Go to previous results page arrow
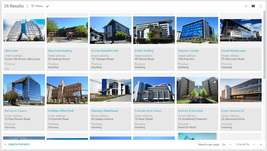 [x=254, y=144]
